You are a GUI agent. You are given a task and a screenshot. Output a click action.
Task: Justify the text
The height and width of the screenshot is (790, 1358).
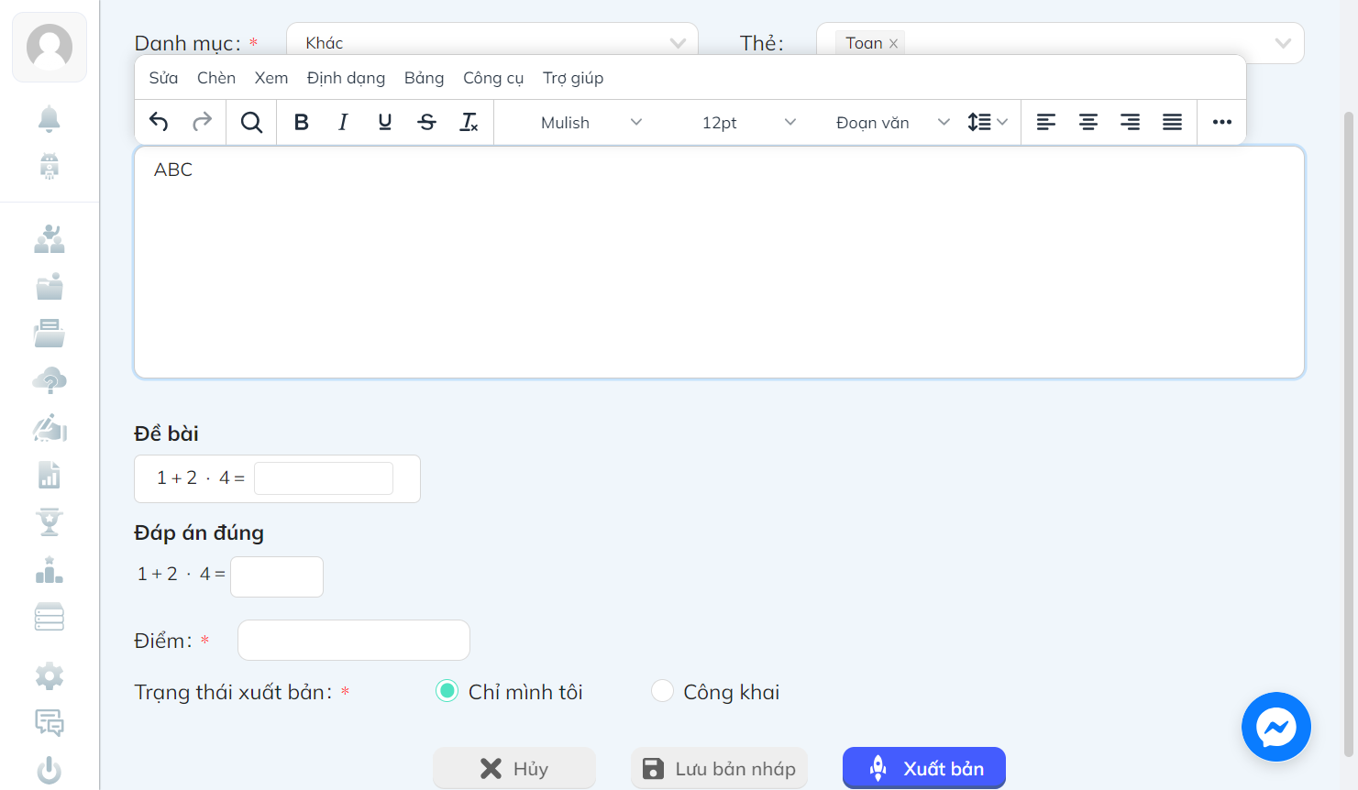click(x=1173, y=122)
